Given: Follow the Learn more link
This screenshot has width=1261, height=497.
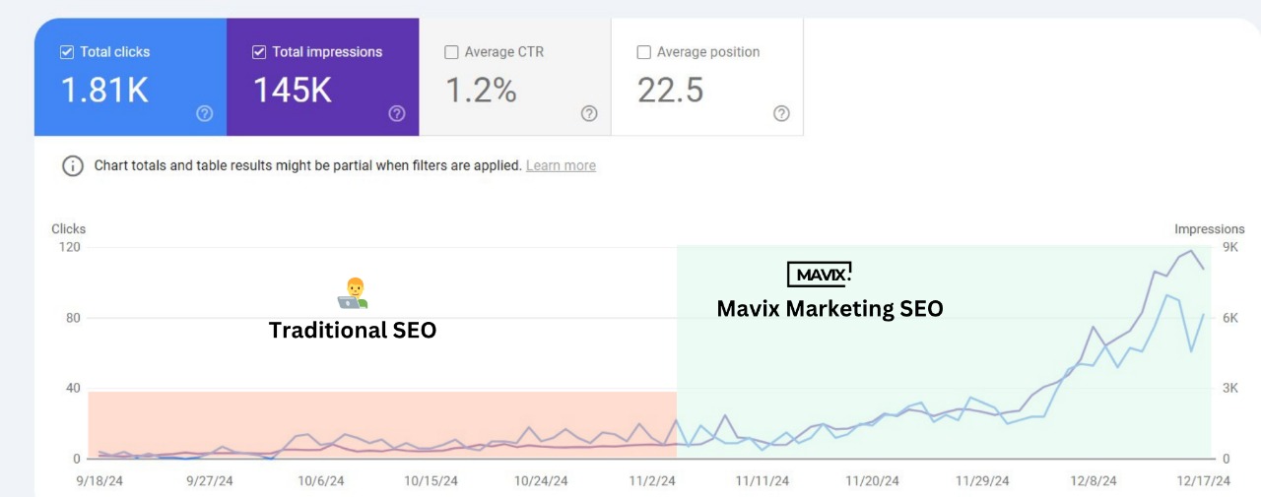Looking at the screenshot, I should pyautogui.click(x=561, y=165).
